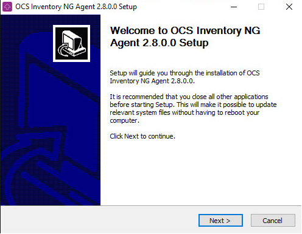Click the computer monitor logo in banner
The width and height of the screenshot is (302, 234).
coord(71,44)
